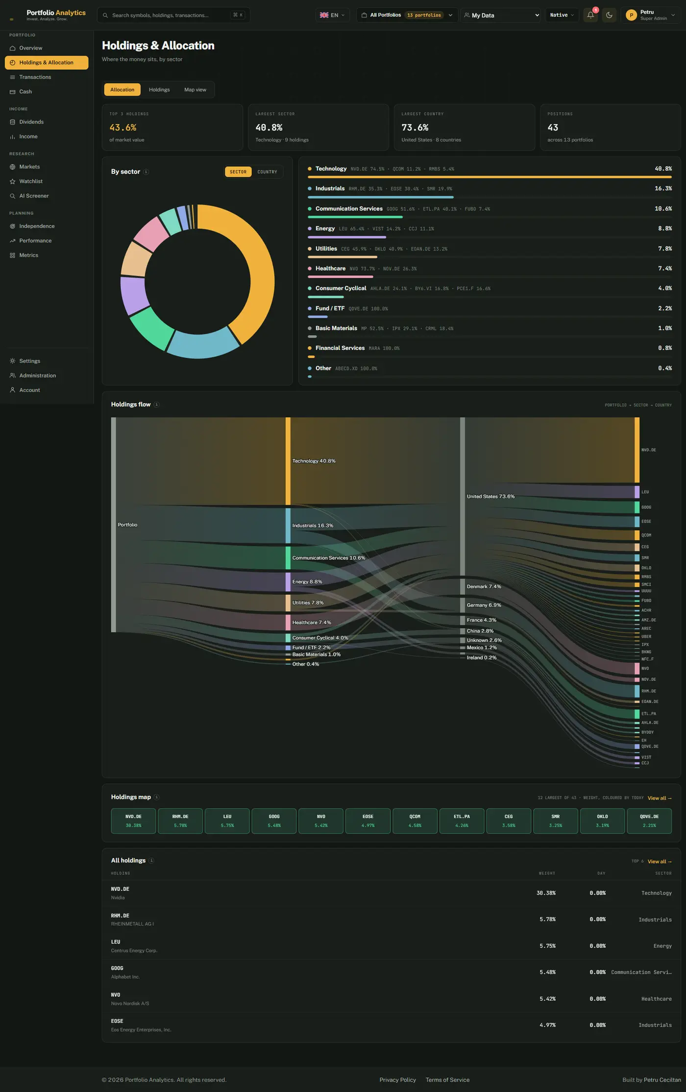This screenshot has width=686, height=1092.
Task: Open Settings gear in sidebar
Action: (13, 361)
